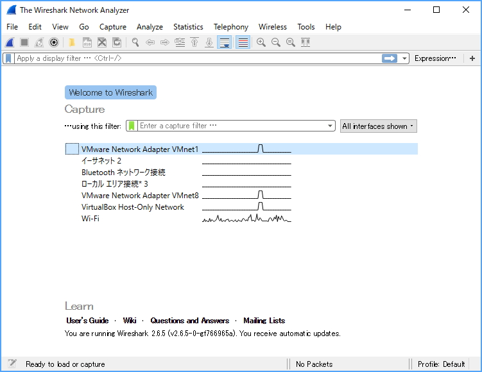Select VMware Network Adapter VMnet1 interface
The image size is (482, 372).
241,149
